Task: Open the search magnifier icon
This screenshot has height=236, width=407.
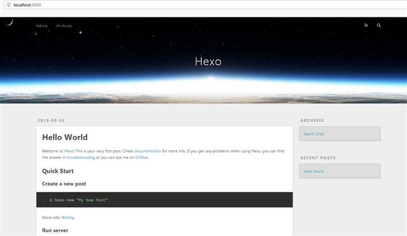Action: point(379,25)
